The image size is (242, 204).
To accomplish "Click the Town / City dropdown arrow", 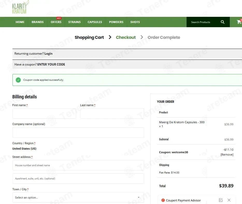I will click(x=139, y=197).
